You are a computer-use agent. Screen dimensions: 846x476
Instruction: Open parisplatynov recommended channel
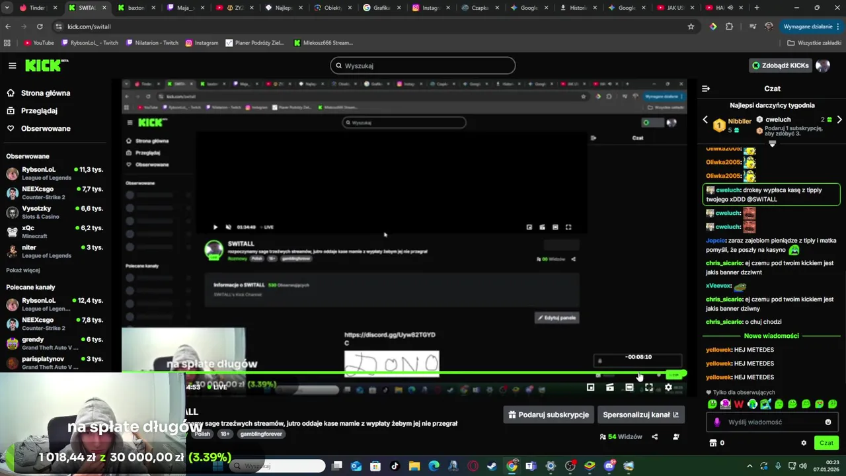[56, 363]
